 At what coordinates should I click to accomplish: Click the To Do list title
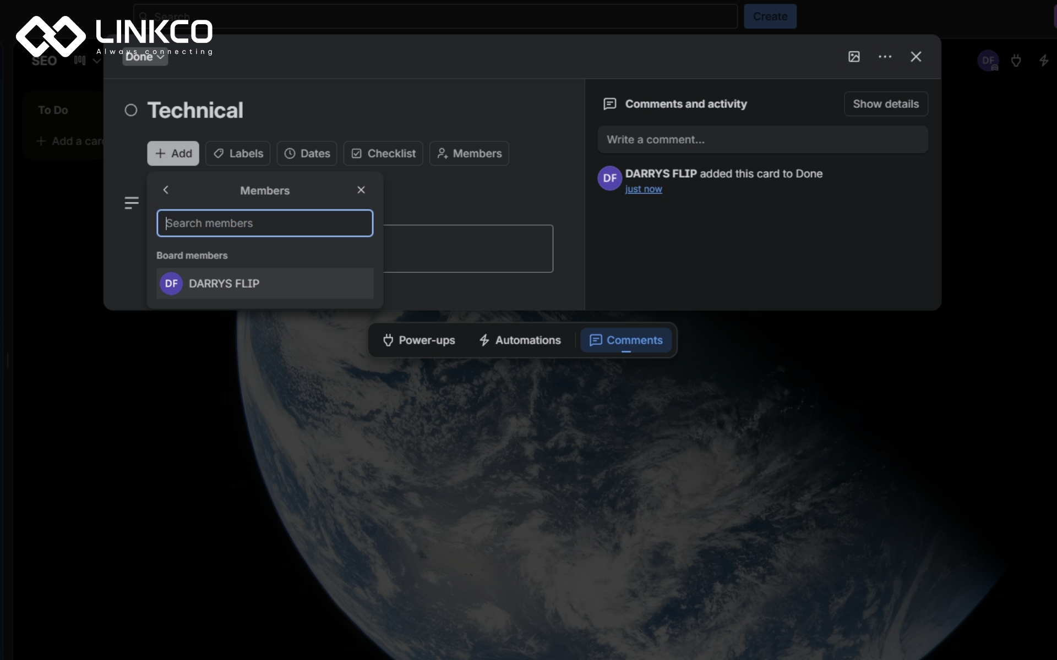click(x=53, y=110)
